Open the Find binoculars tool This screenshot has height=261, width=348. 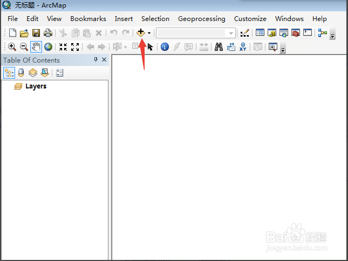tap(219, 47)
